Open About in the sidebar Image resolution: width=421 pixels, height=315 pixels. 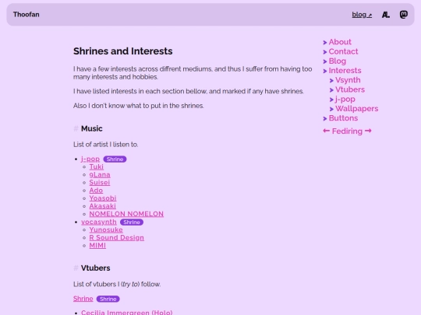pos(340,42)
